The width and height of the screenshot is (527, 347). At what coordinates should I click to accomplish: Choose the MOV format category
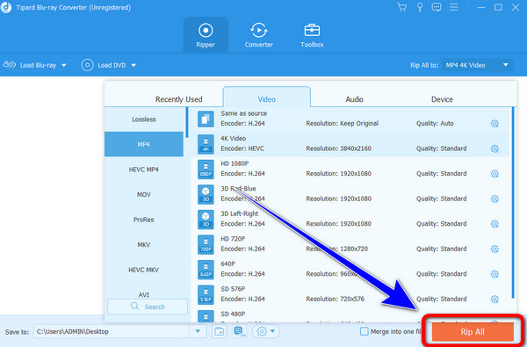(x=144, y=194)
